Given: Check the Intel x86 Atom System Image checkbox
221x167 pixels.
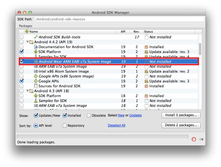Looking at the screenshot, I should [21, 71].
